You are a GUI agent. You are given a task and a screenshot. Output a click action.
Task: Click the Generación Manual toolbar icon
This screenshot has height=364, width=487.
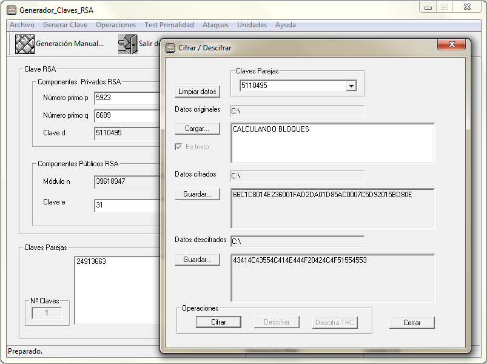coord(24,44)
